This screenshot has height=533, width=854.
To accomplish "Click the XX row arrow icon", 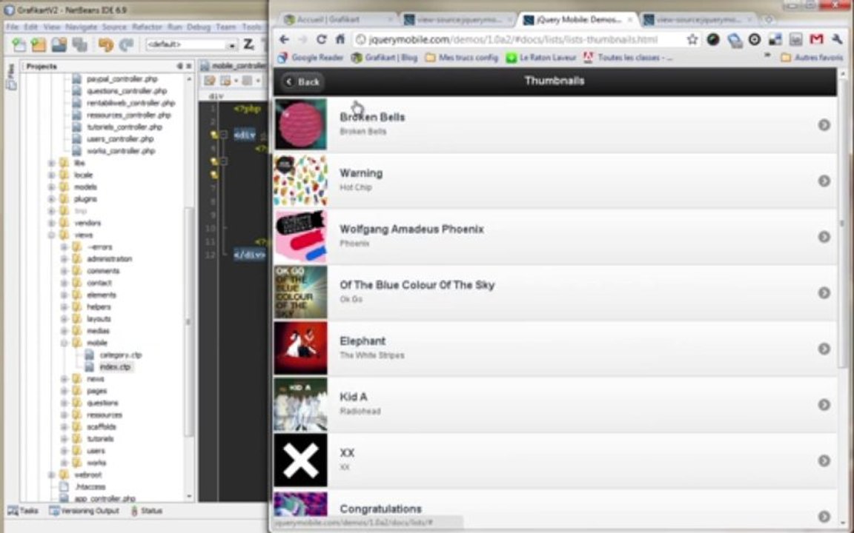I will point(824,460).
